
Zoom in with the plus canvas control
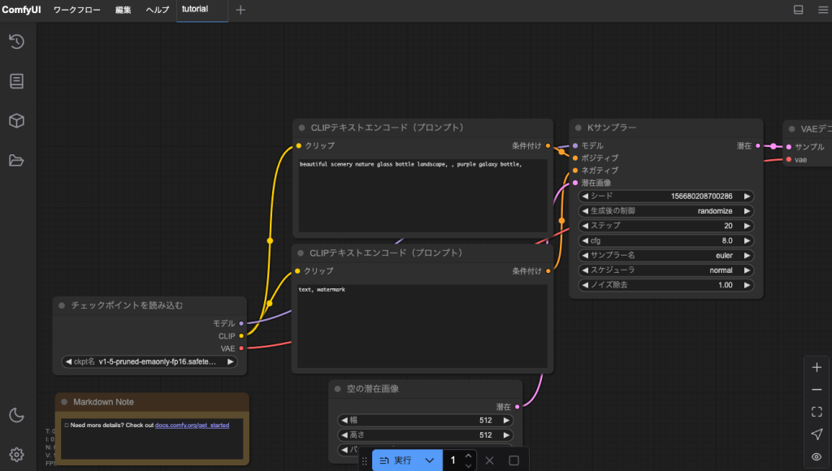click(x=817, y=367)
